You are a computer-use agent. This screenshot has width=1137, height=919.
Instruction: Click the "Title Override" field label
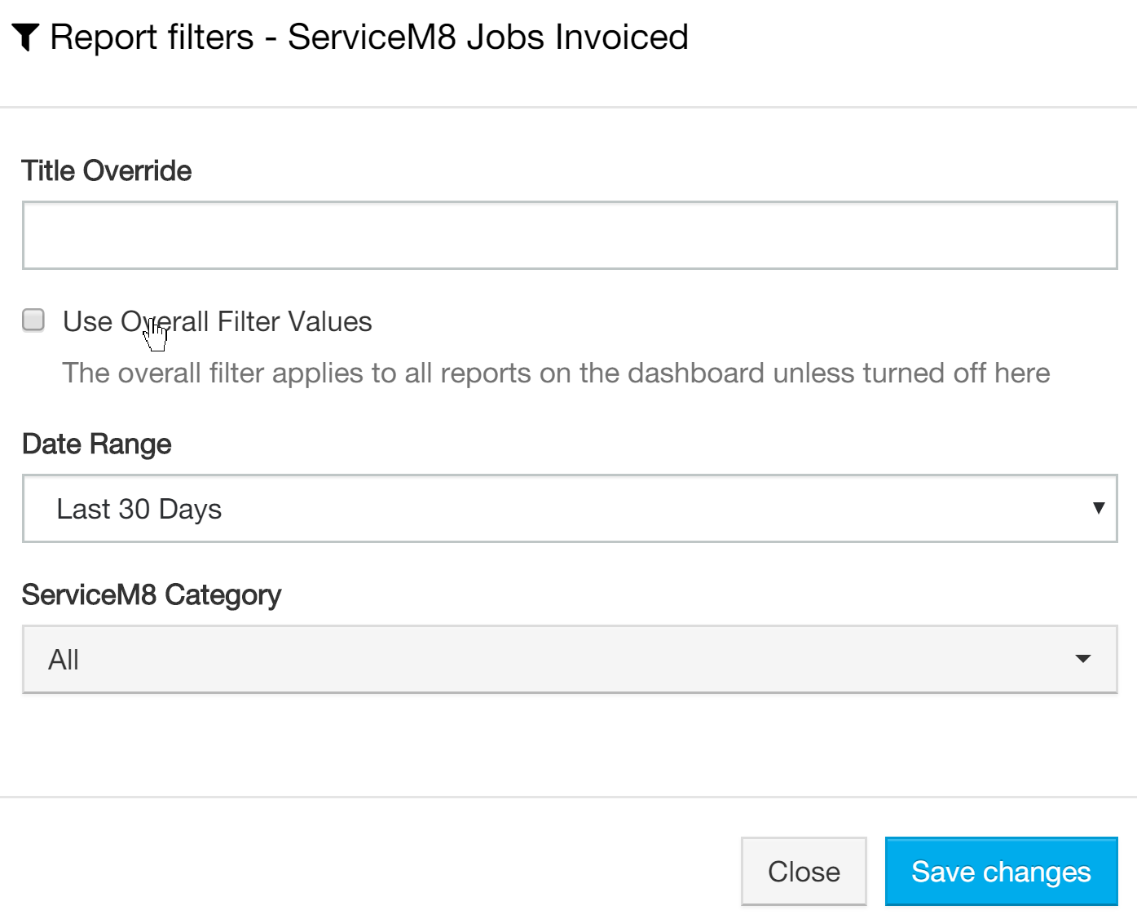107,171
